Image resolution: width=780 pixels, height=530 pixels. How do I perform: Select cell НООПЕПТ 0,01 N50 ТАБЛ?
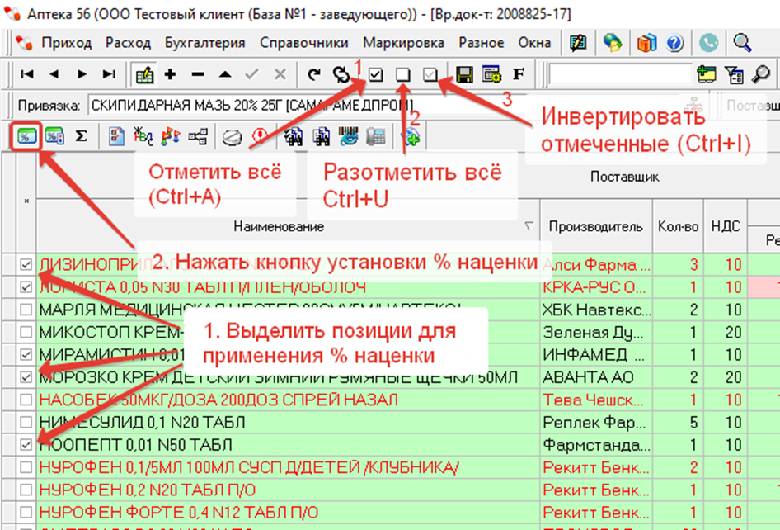(288, 445)
